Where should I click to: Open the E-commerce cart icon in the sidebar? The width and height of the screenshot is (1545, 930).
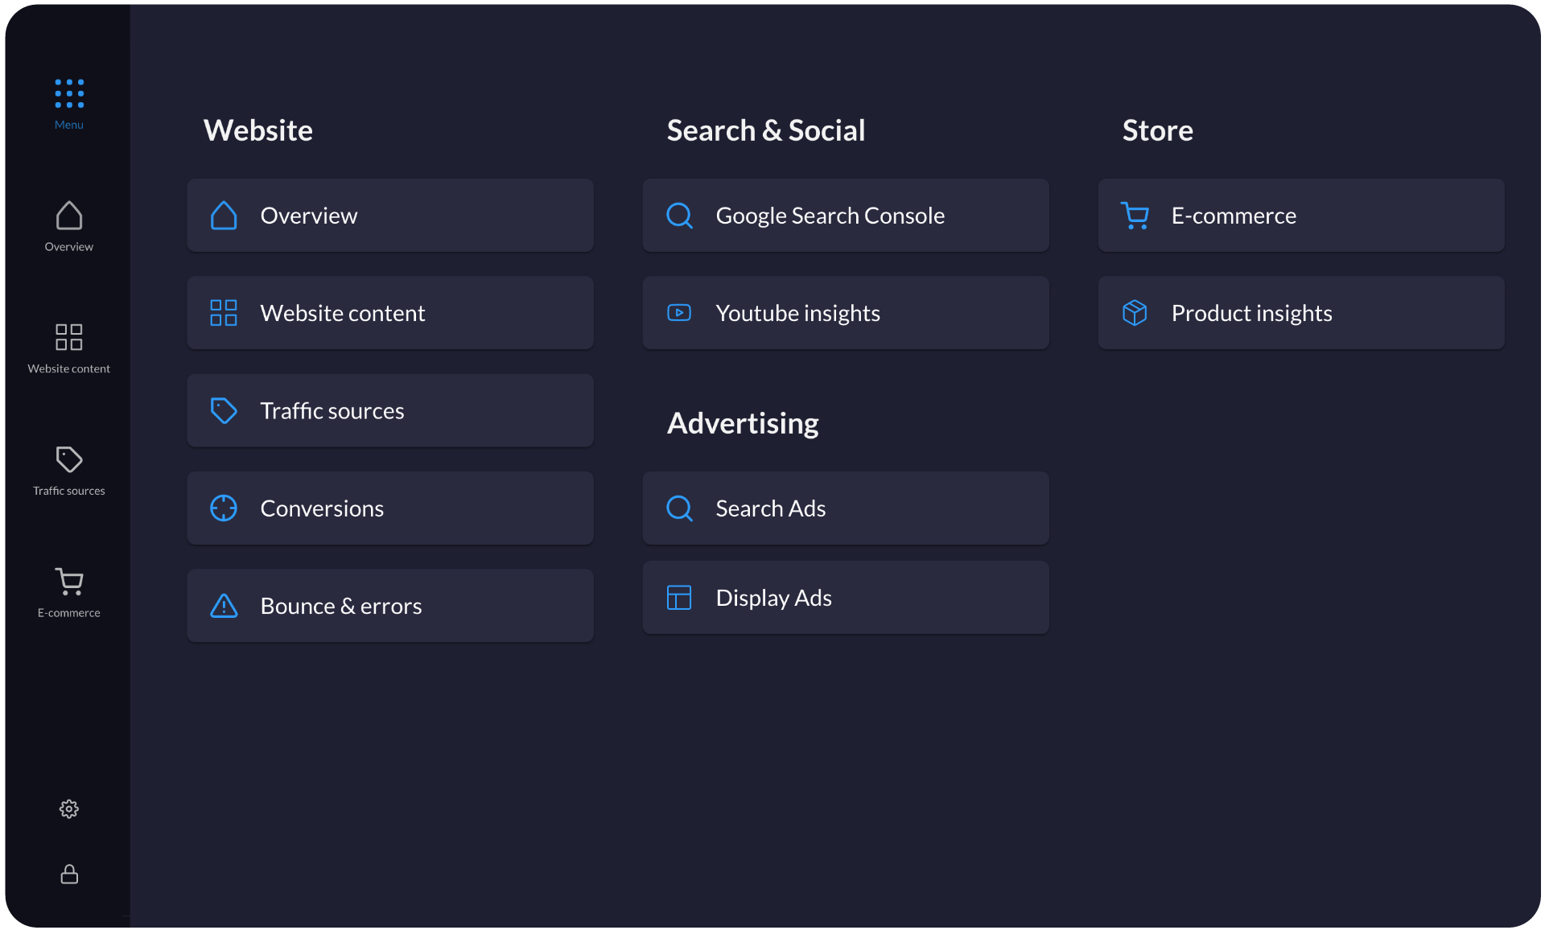68,581
